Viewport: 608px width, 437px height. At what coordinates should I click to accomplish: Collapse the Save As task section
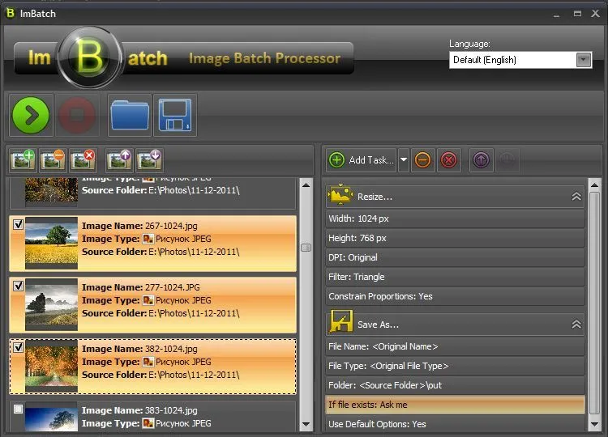576,325
